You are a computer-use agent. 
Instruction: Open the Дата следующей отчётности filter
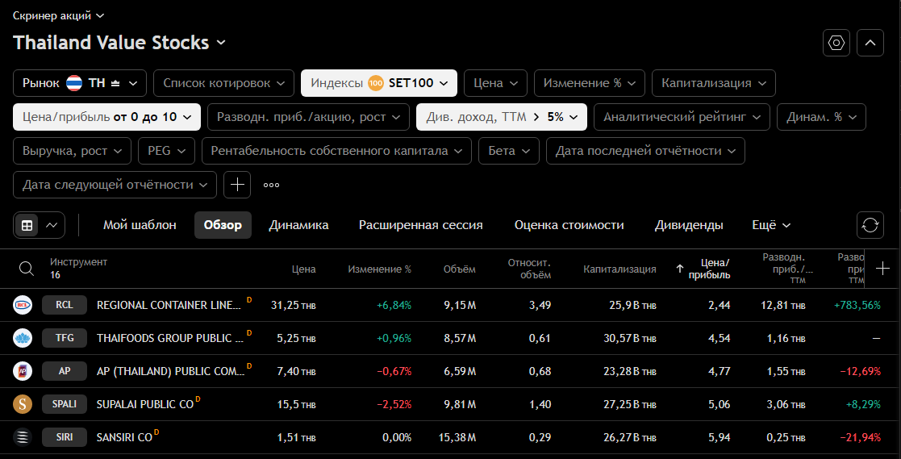point(115,185)
